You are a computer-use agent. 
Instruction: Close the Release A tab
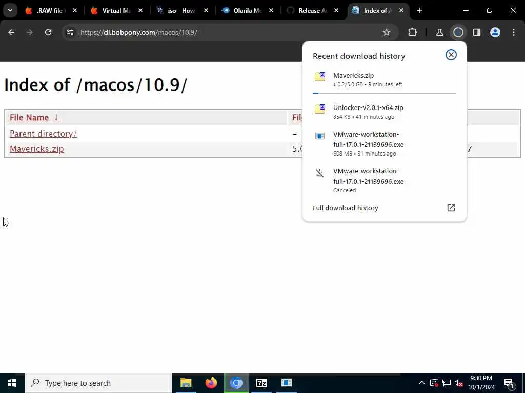pyautogui.click(x=336, y=11)
